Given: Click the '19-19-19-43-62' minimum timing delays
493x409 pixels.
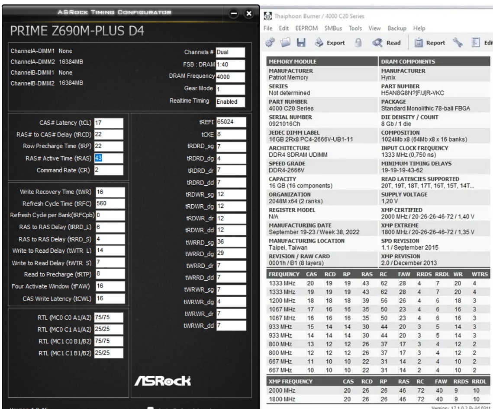Looking at the screenshot, I should (402, 170).
